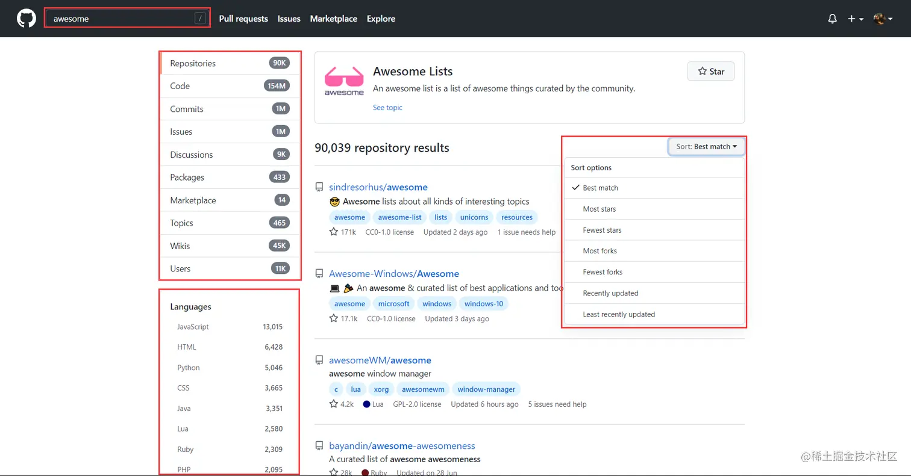Click the repo icon beside Awesome-Windows/Awesome
The width and height of the screenshot is (911, 476).
(319, 274)
